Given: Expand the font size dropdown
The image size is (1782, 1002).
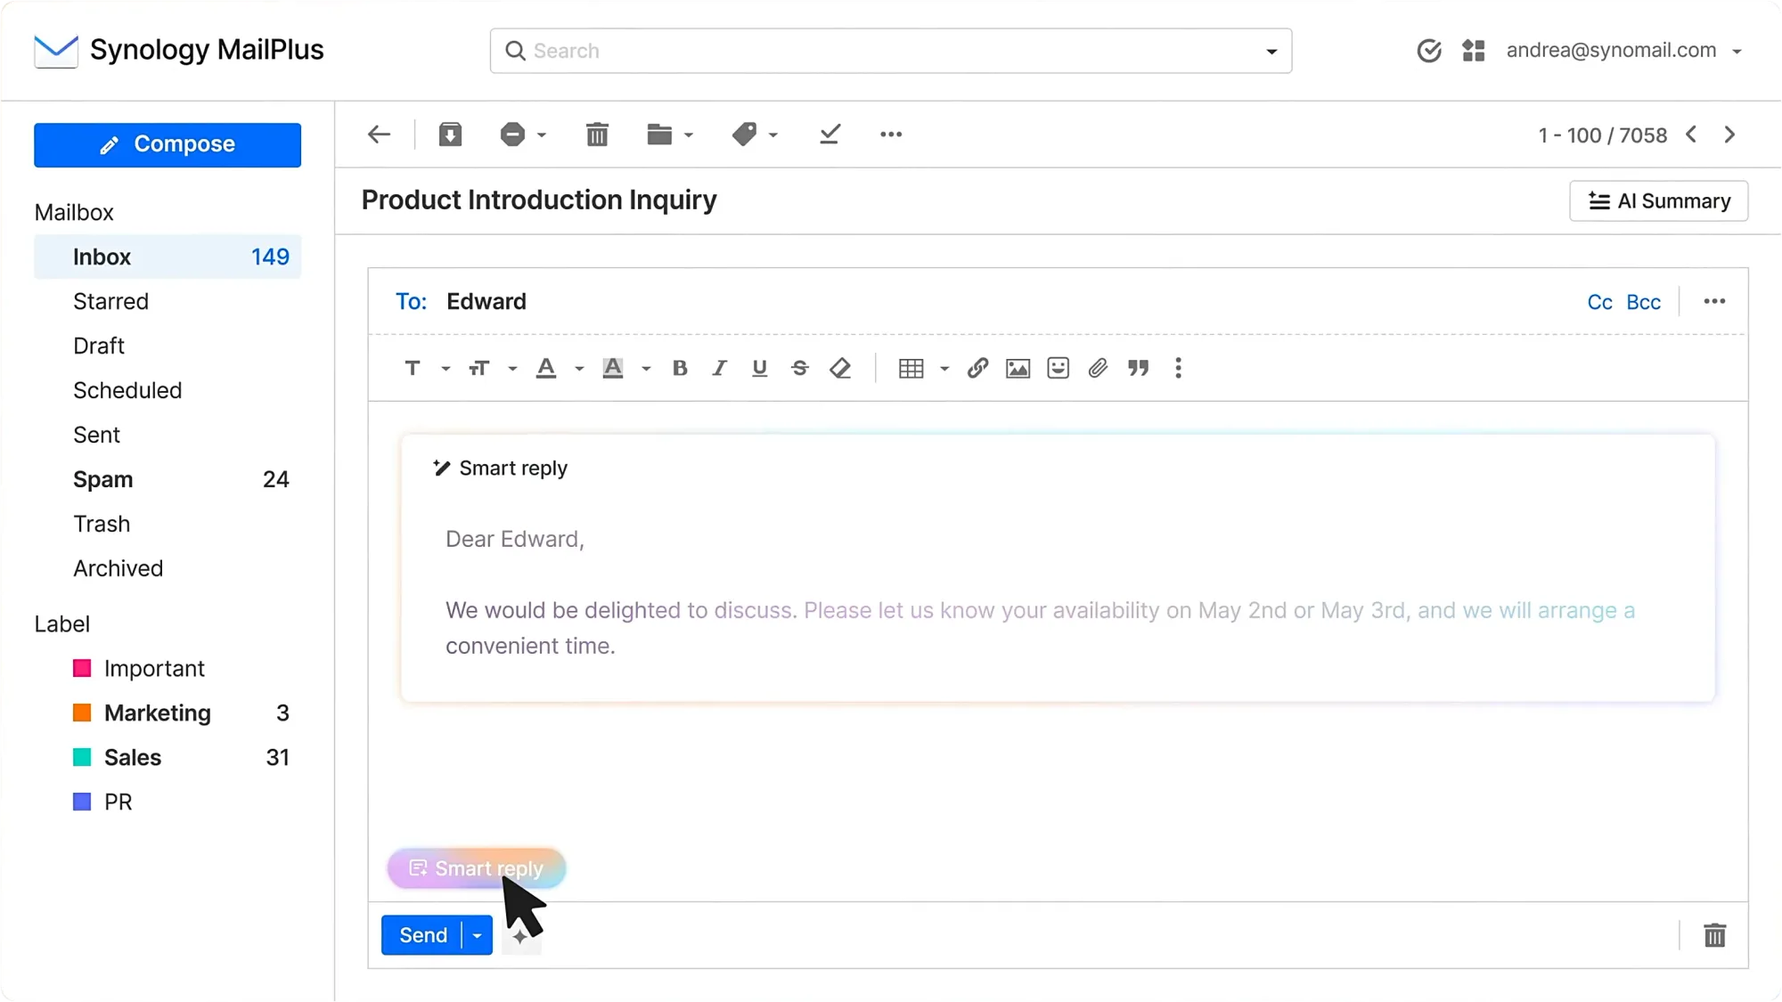Looking at the screenshot, I should coord(512,369).
